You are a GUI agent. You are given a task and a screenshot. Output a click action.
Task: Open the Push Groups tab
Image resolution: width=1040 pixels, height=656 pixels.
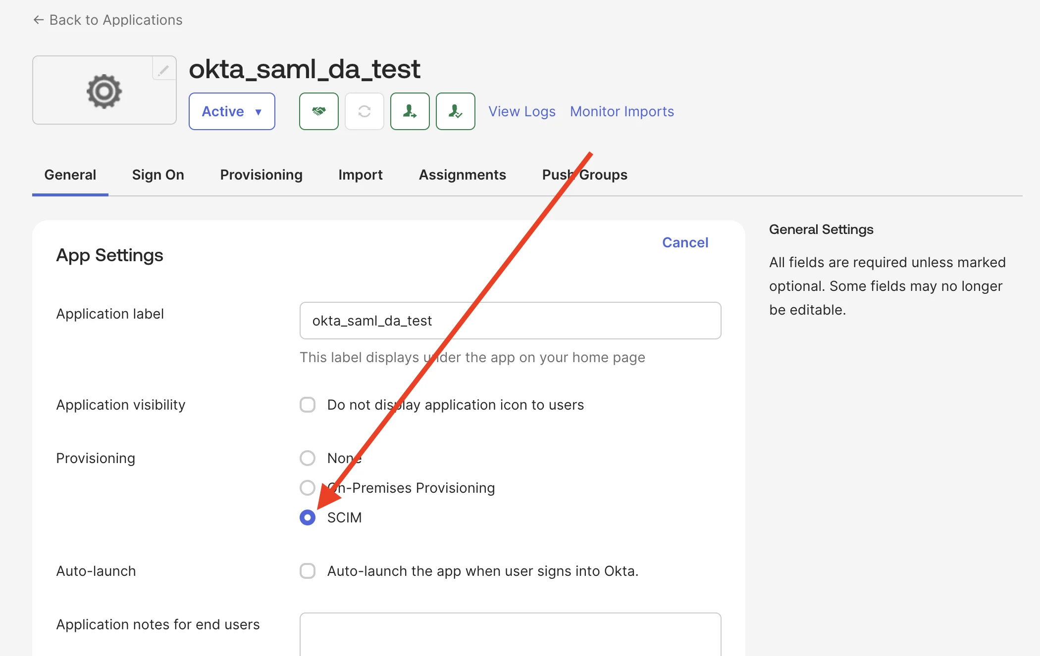(585, 175)
